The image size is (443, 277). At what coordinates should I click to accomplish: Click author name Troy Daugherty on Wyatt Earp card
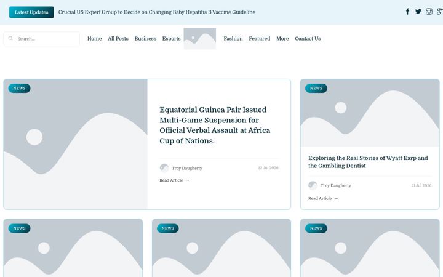click(336, 185)
